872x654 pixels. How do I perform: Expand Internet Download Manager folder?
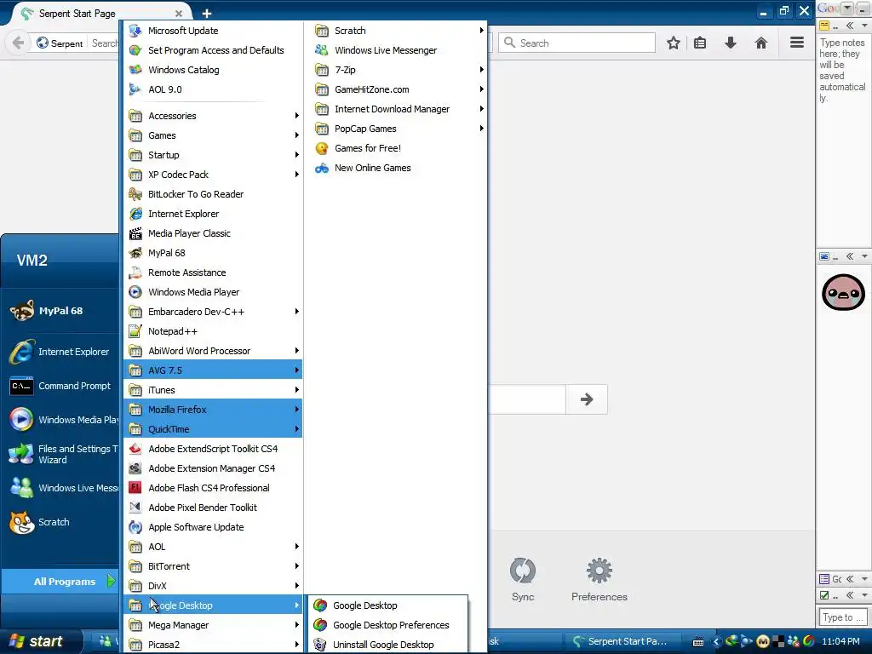399,109
